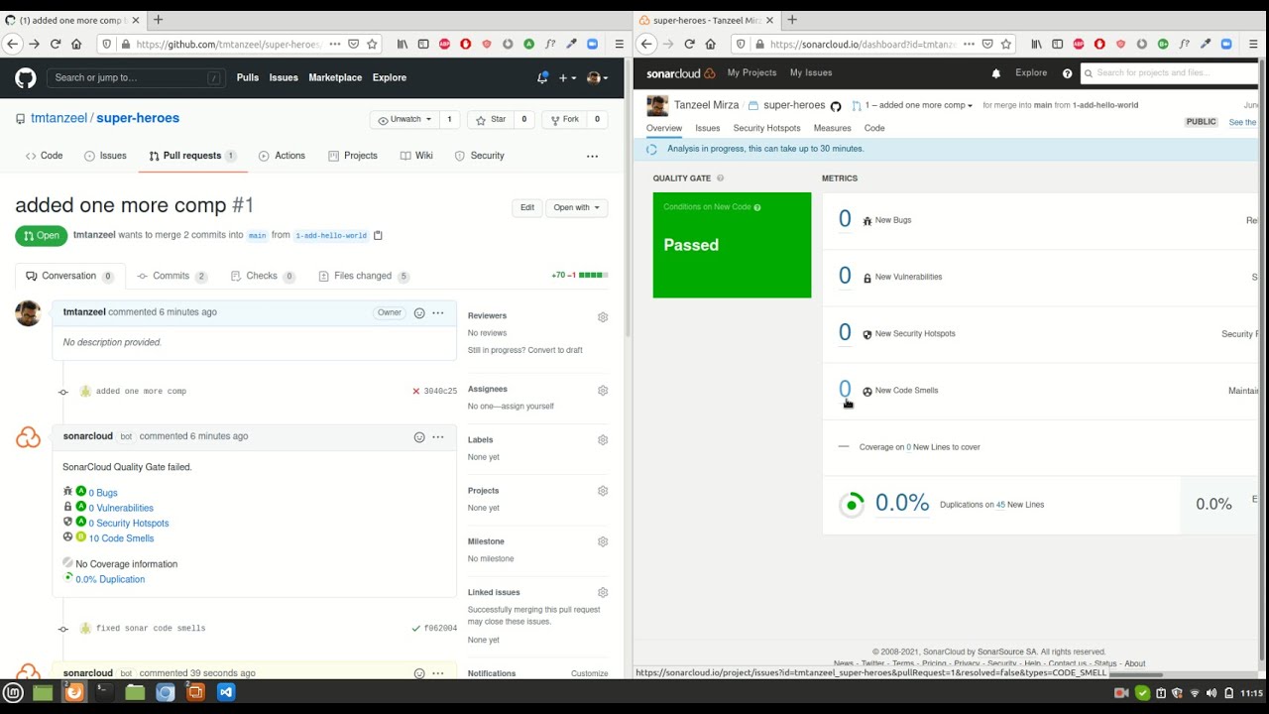This screenshot has width=1269, height=714.
Task: Add emoji reaction to tmtanzeel's comment
Action: pos(419,312)
